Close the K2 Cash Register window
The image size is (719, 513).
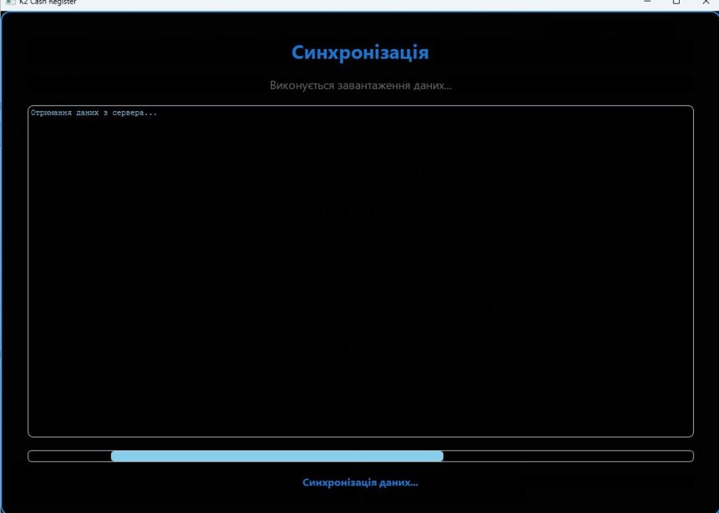pos(706,2)
